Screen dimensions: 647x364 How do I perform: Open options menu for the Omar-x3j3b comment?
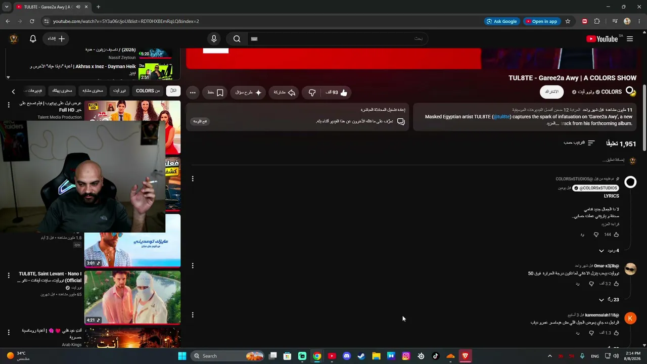[193, 265]
